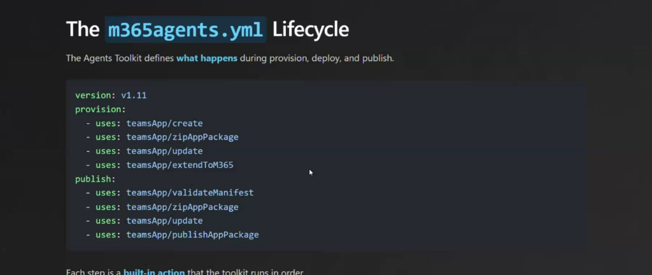The width and height of the screenshot is (652, 275).
Task: Click "teamsApp/zipAppPackage" under the provision section
Action: pyautogui.click(x=183, y=137)
